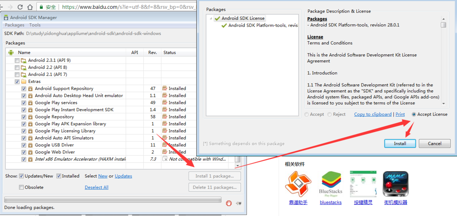Click Install button in license dialog
This screenshot has width=457, height=216.
(400, 144)
